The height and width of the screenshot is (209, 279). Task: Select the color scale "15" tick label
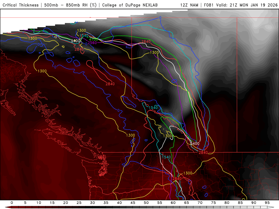(52, 203)
